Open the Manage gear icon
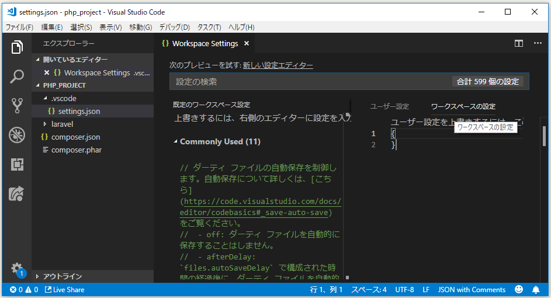Viewport: 551px width, 298px height. (x=17, y=269)
